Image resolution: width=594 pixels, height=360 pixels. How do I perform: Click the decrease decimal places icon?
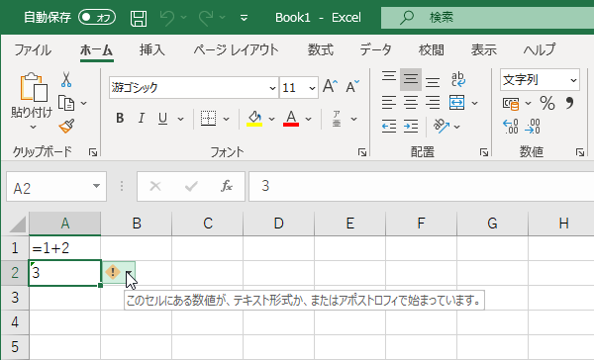coord(533,126)
